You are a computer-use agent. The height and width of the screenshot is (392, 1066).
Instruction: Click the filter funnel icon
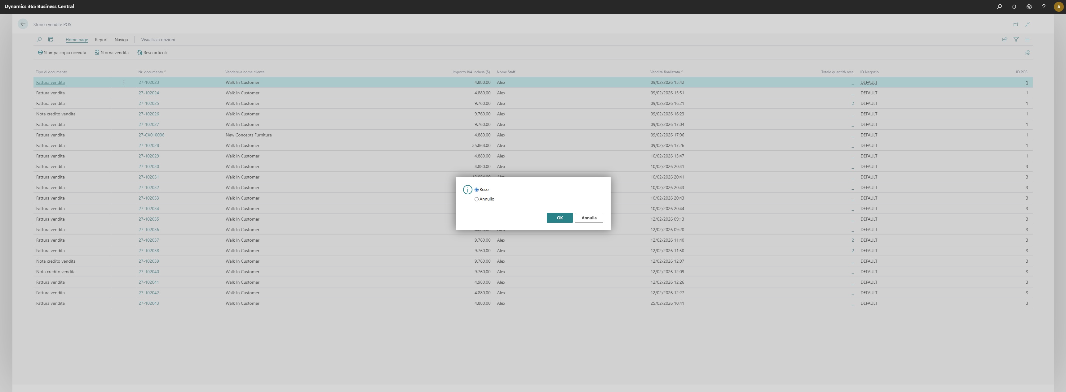(1016, 39)
